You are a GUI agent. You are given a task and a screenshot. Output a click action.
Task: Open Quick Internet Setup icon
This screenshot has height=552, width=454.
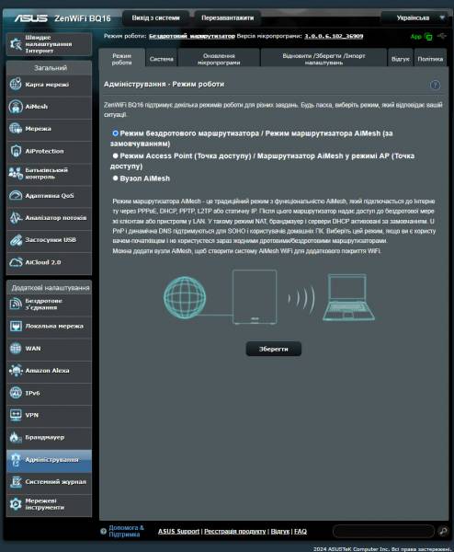coord(16,44)
